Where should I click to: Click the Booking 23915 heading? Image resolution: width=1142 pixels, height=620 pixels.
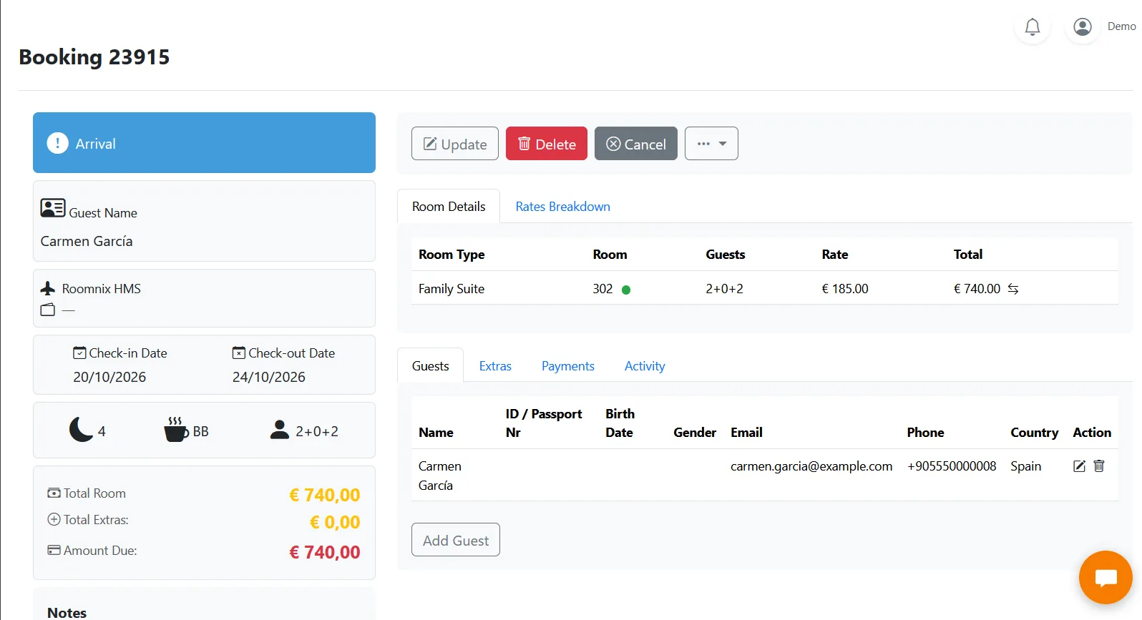click(94, 56)
